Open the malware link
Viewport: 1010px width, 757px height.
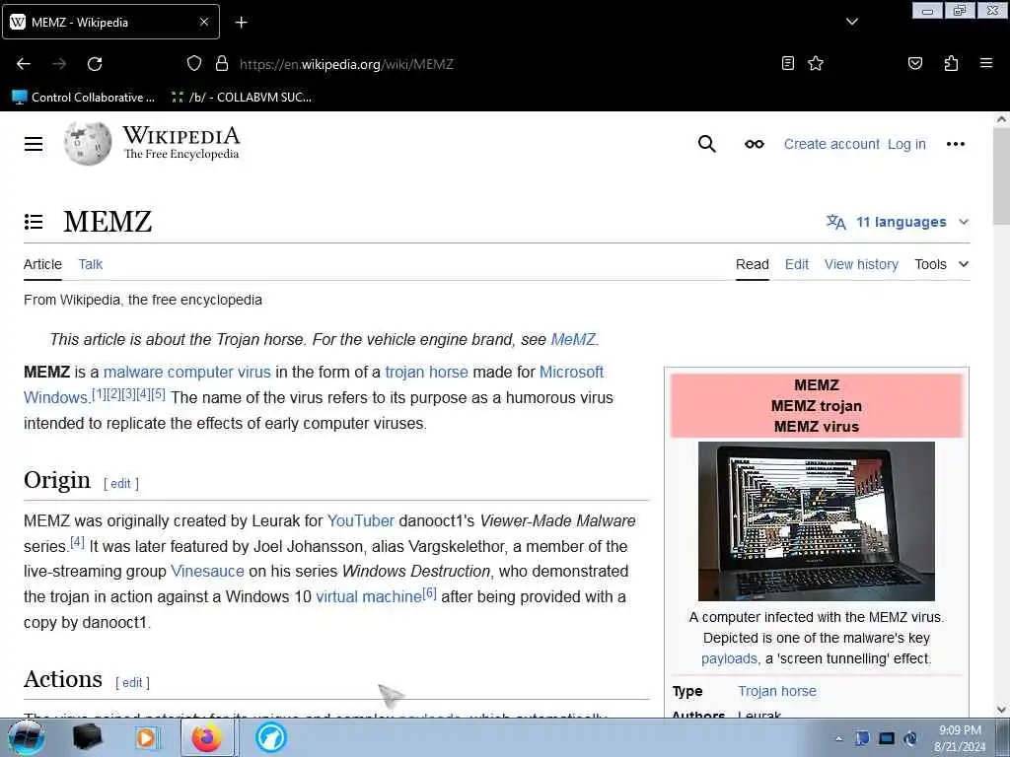coord(133,372)
